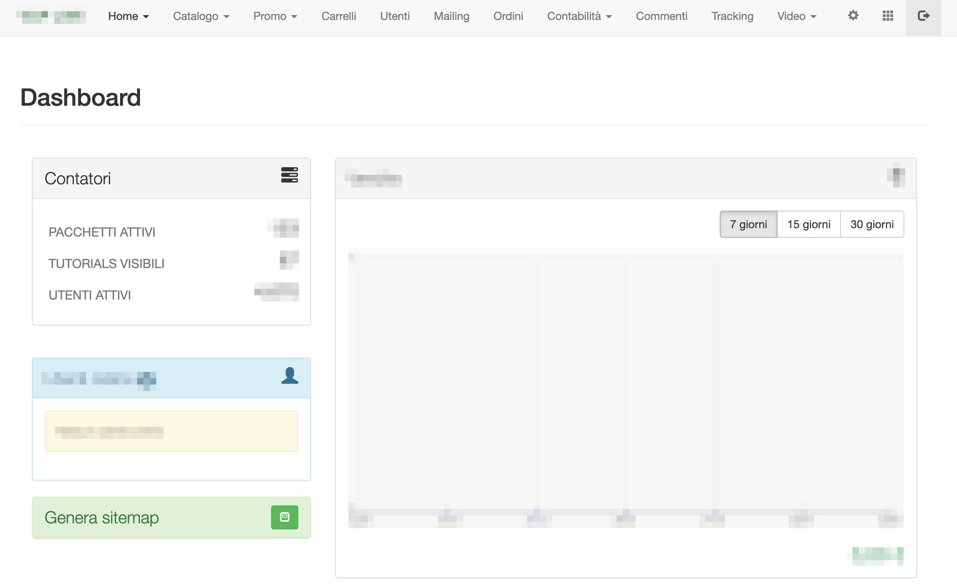Viewport: 957px width, 588px height.
Task: Open the apps grid icon
Action: point(888,16)
